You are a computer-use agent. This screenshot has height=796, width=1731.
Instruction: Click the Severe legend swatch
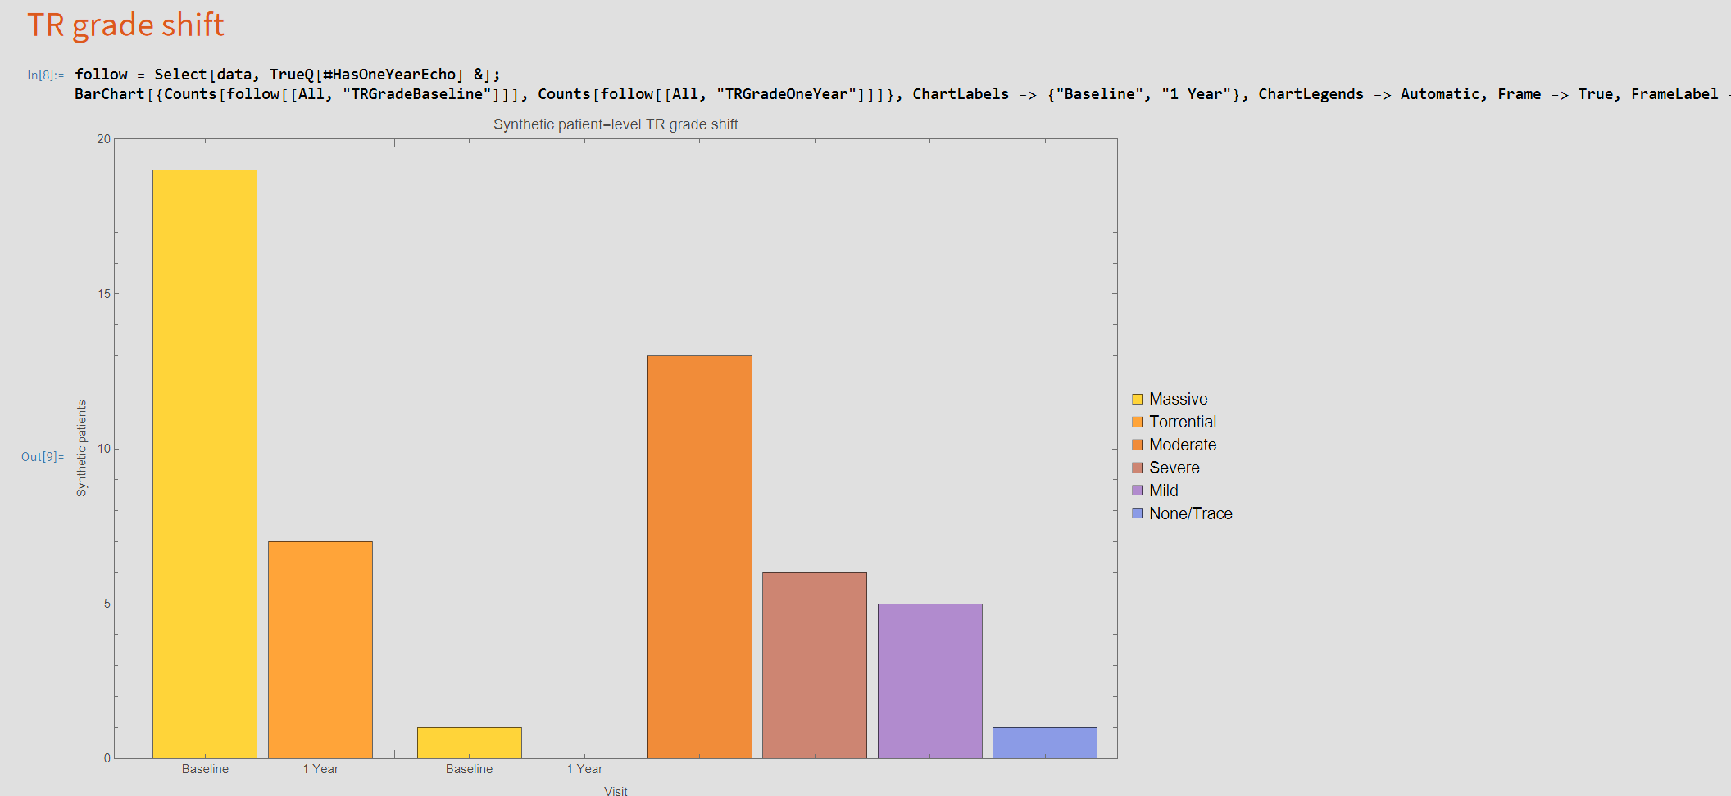(x=1137, y=468)
